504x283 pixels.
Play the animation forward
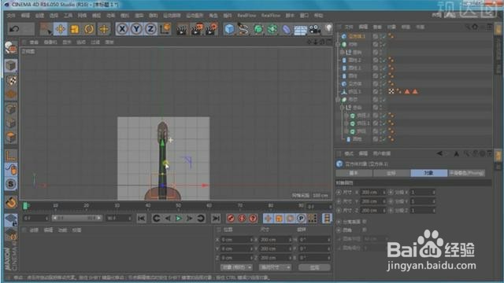(x=179, y=219)
